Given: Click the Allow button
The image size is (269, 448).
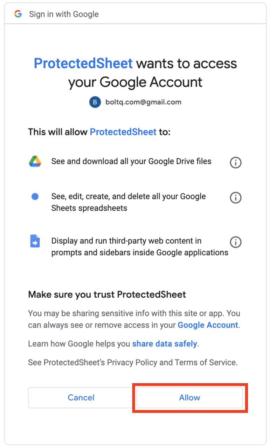Looking at the screenshot, I should coord(189,397).
